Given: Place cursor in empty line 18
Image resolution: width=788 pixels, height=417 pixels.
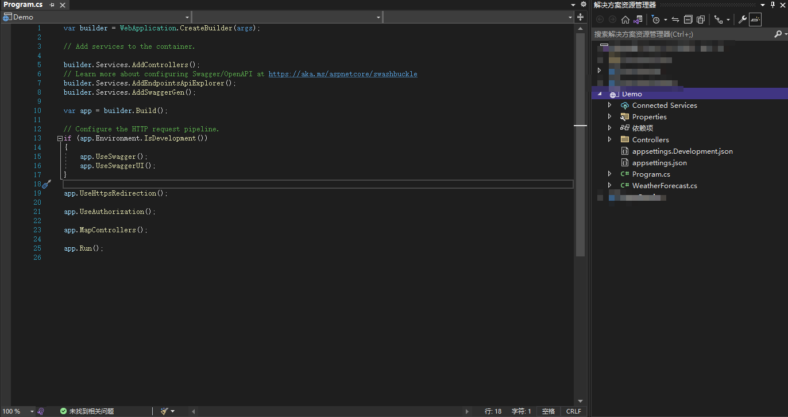Looking at the screenshot, I should (318, 184).
